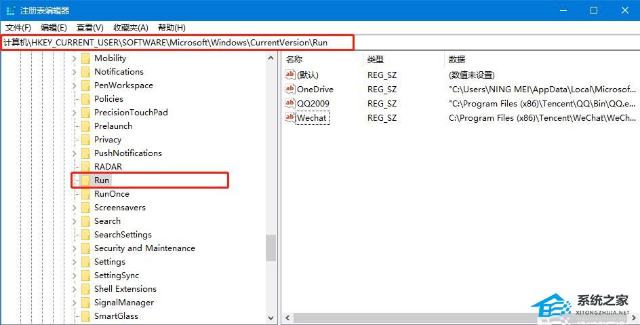Expand the PenWorkspace key arrow
The image size is (640, 325).
74,85
